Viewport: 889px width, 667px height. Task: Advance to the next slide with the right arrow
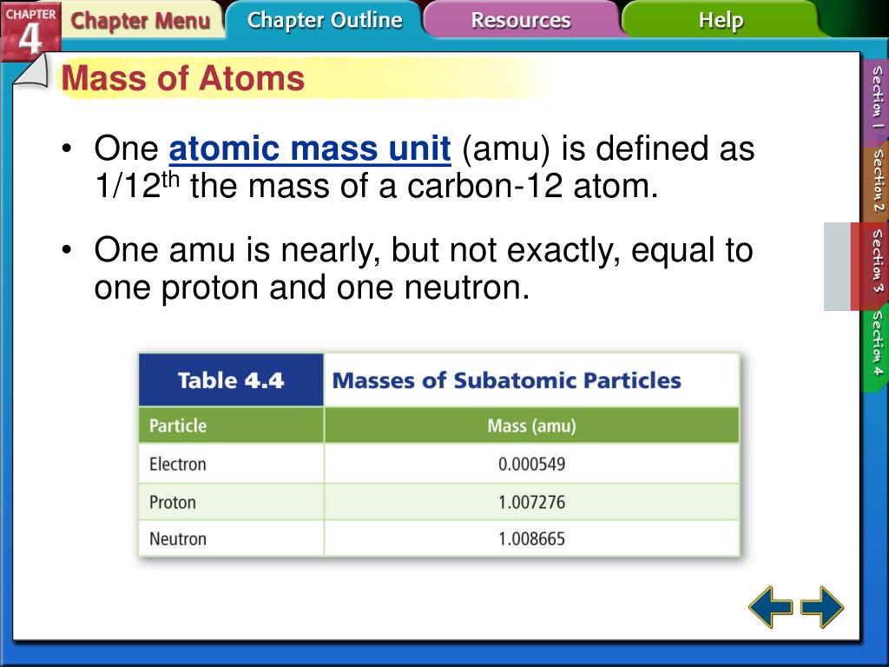point(821,607)
